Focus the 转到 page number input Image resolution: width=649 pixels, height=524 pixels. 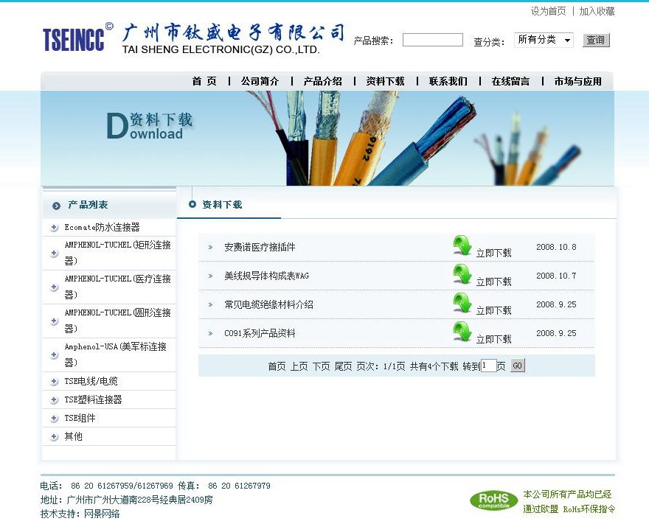488,366
